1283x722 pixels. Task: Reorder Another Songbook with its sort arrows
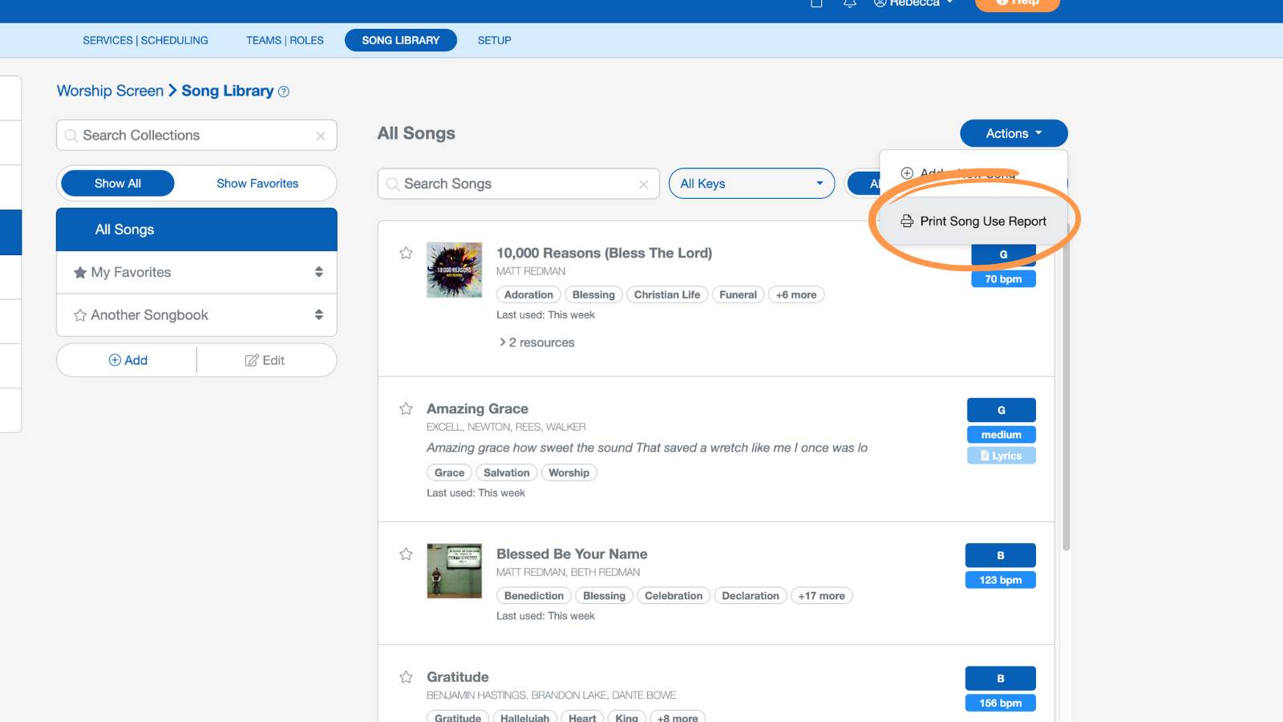pyautogui.click(x=319, y=315)
